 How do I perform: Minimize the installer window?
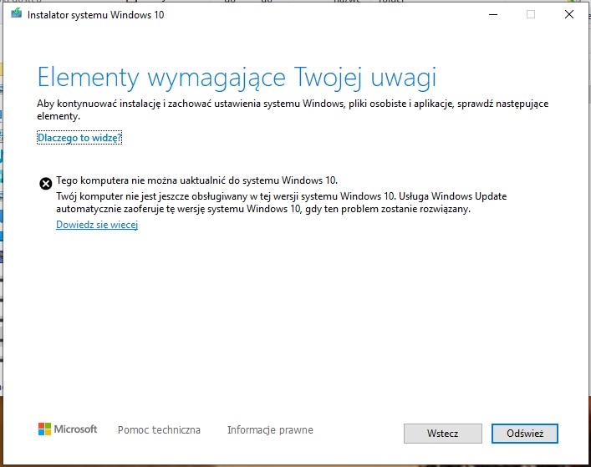tap(493, 15)
